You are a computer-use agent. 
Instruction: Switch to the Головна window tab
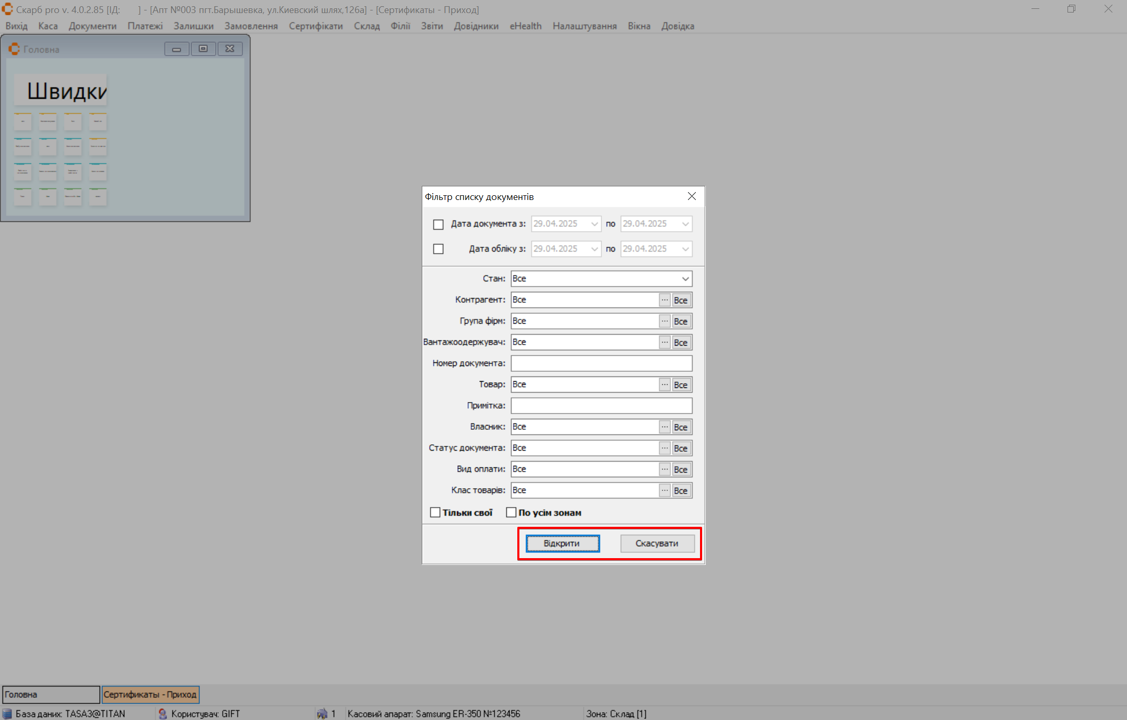point(51,694)
